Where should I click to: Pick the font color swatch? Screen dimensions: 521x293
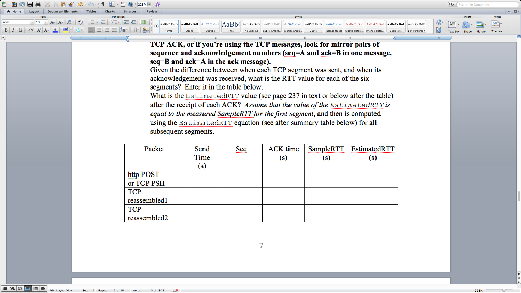tap(55, 28)
